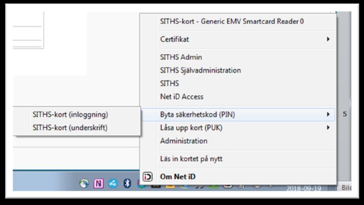The height and width of the screenshot is (205, 364).
Task: Open Låsa upp kort (PUK)
Action: (x=238, y=128)
